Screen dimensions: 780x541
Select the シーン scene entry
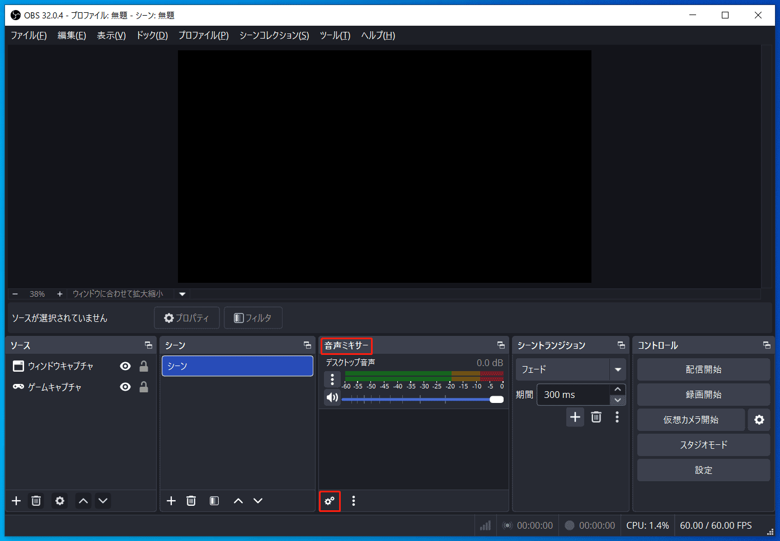(237, 366)
